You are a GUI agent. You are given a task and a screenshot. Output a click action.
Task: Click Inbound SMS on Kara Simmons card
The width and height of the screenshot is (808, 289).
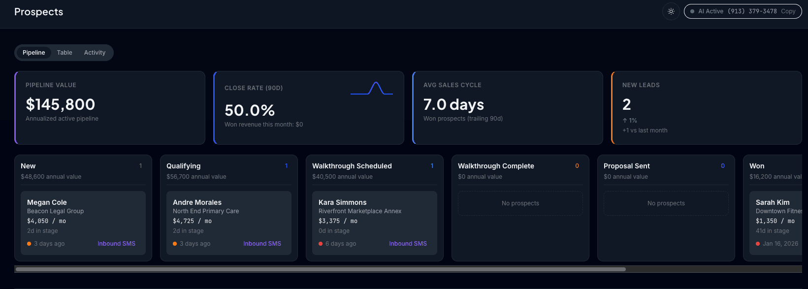[x=408, y=244]
